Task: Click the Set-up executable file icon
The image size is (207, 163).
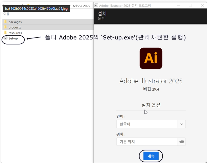Action: pos(6,38)
